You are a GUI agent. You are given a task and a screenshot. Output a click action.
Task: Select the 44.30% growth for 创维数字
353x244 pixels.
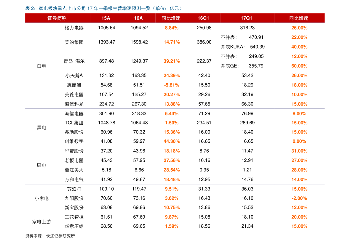click(x=172, y=142)
